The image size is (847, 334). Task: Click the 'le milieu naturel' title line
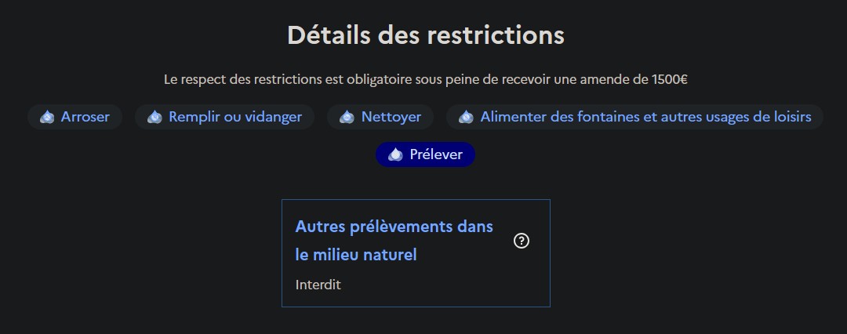pos(356,255)
